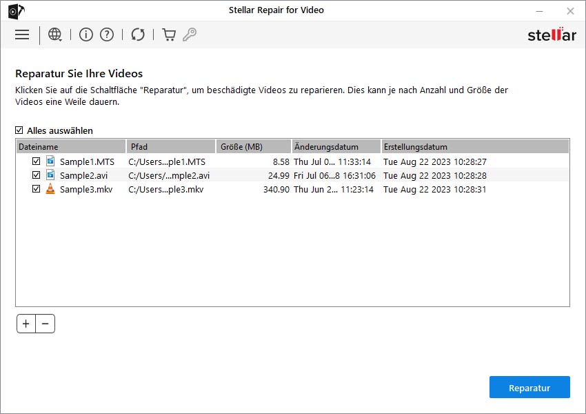The height and width of the screenshot is (414, 586).
Task: Toggle the Sample3.mkv checkbox
Action: (37, 189)
